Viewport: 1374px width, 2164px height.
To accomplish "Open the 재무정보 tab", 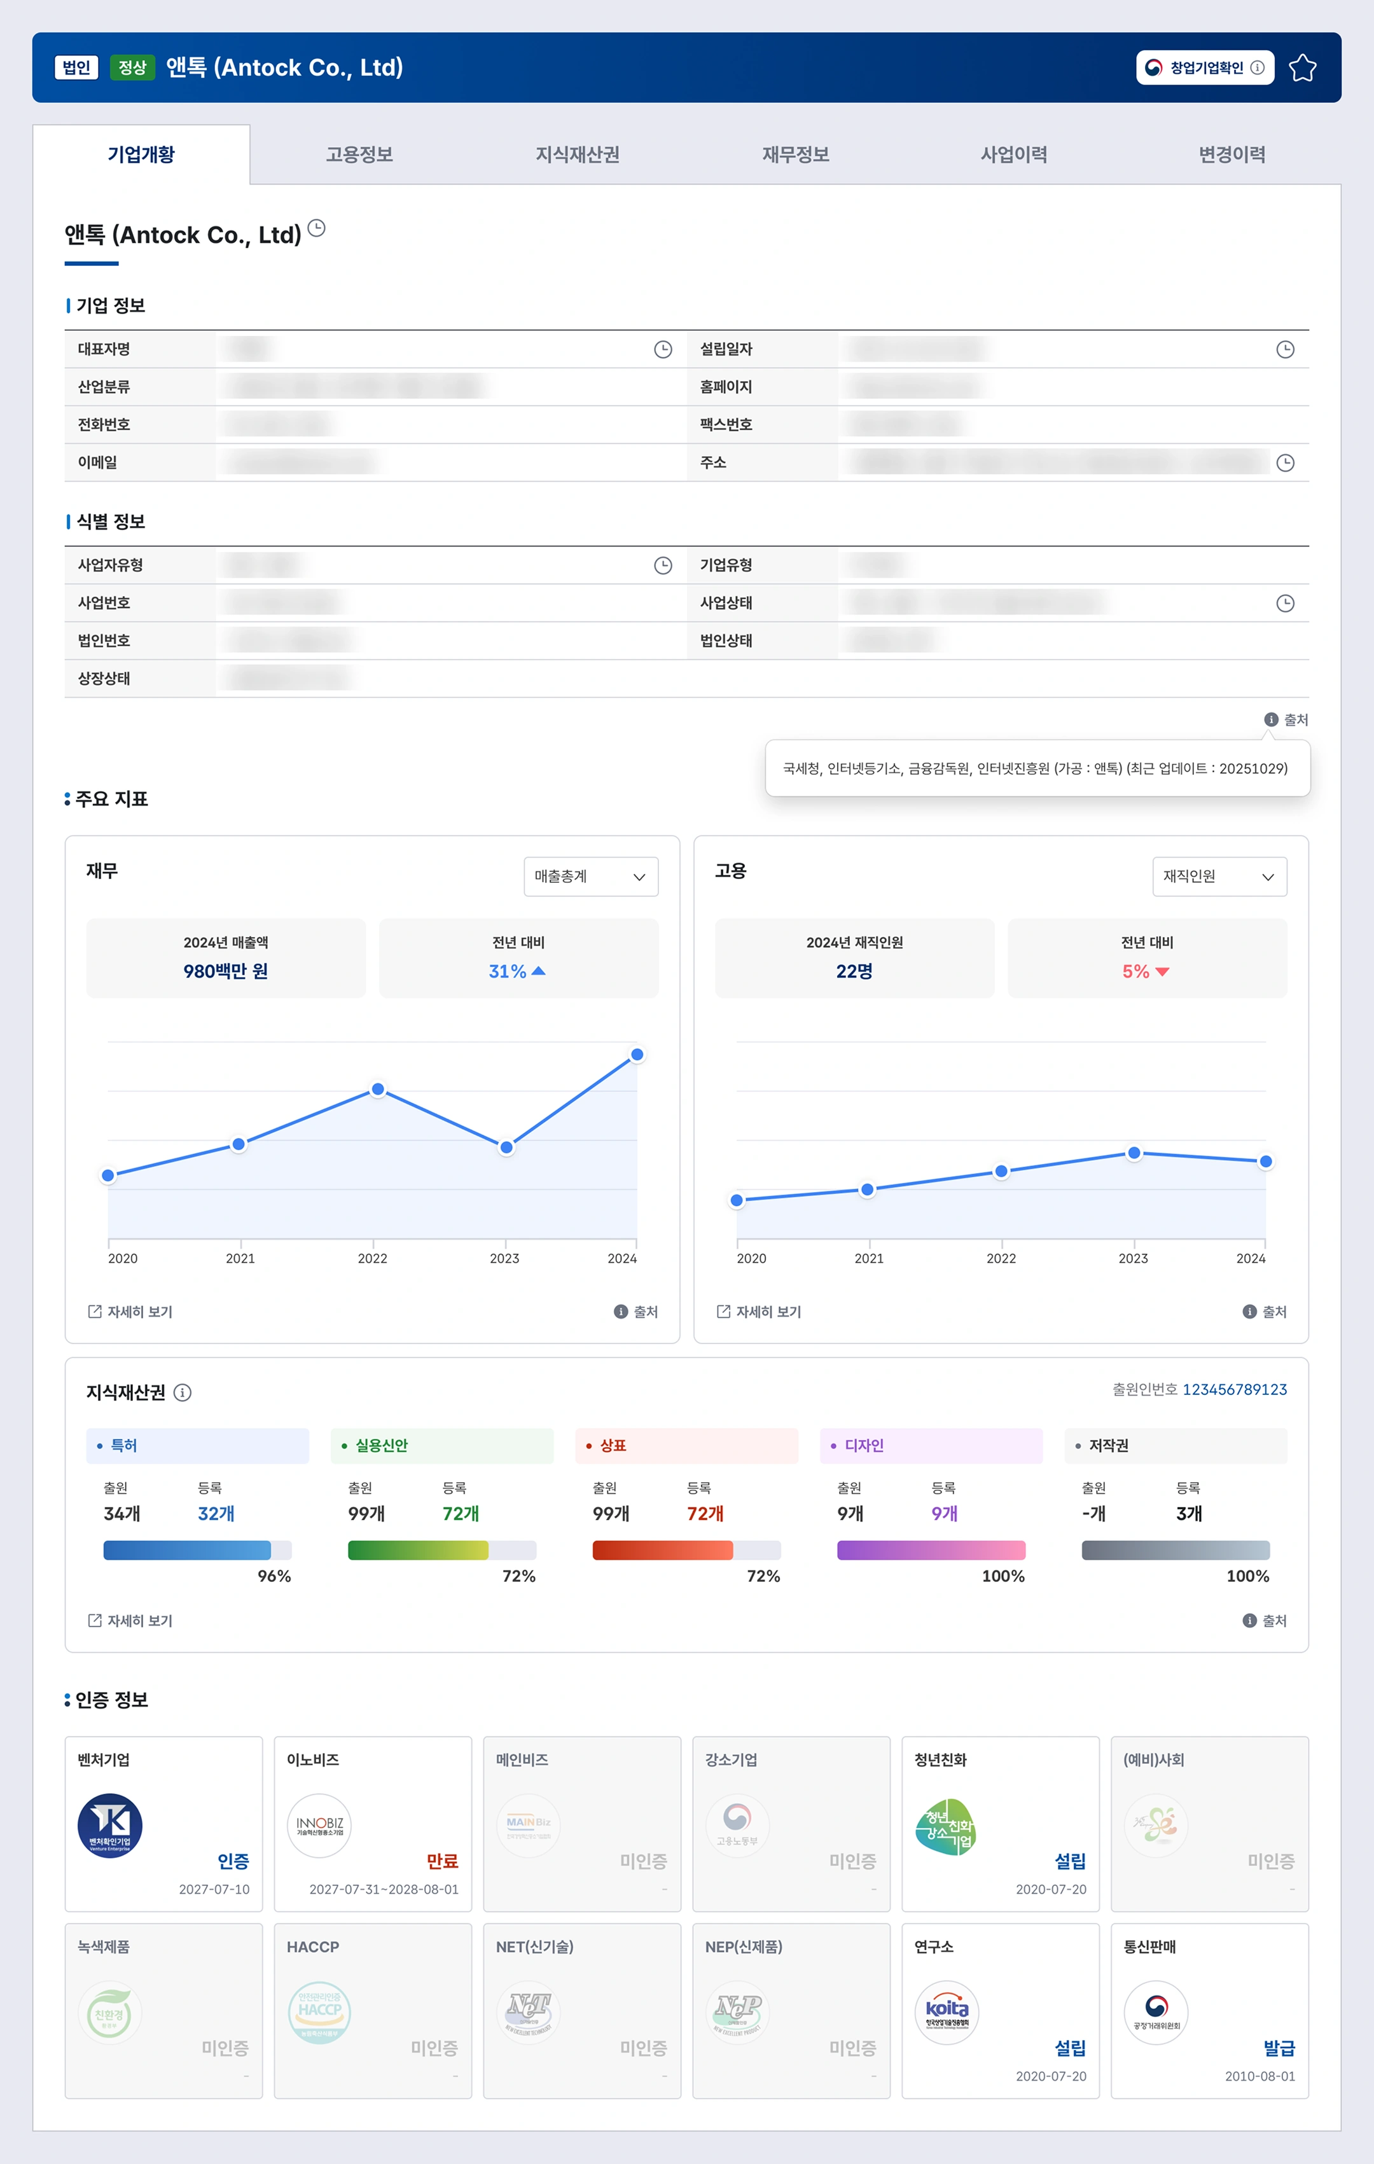I will (x=795, y=155).
